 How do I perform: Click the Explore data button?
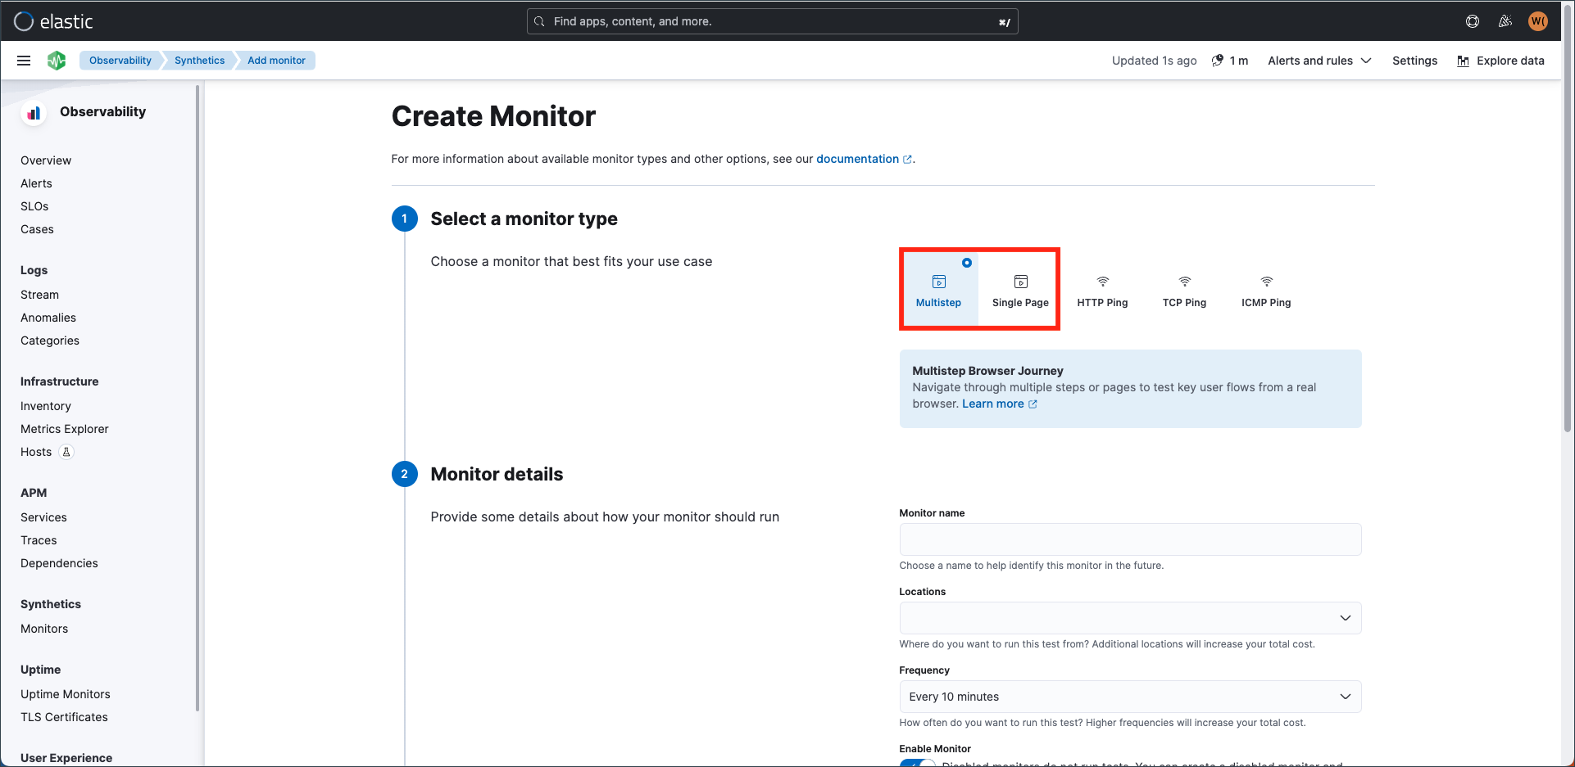pyautogui.click(x=1500, y=61)
